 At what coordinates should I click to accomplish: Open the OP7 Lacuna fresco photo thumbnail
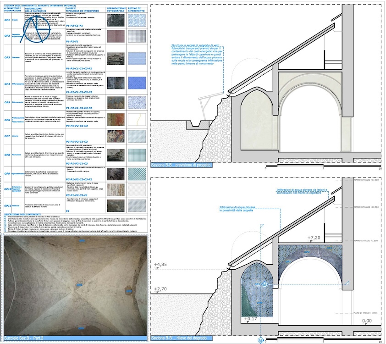coord(115,136)
